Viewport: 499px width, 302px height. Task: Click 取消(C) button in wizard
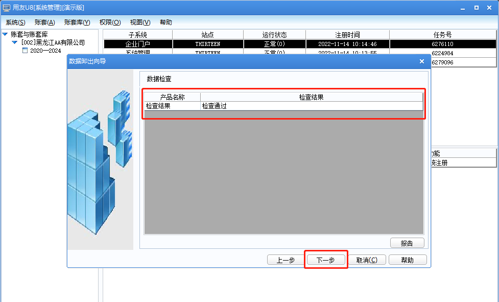click(x=367, y=260)
